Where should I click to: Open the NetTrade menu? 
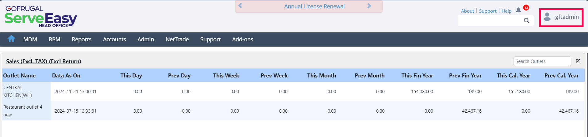(x=177, y=39)
